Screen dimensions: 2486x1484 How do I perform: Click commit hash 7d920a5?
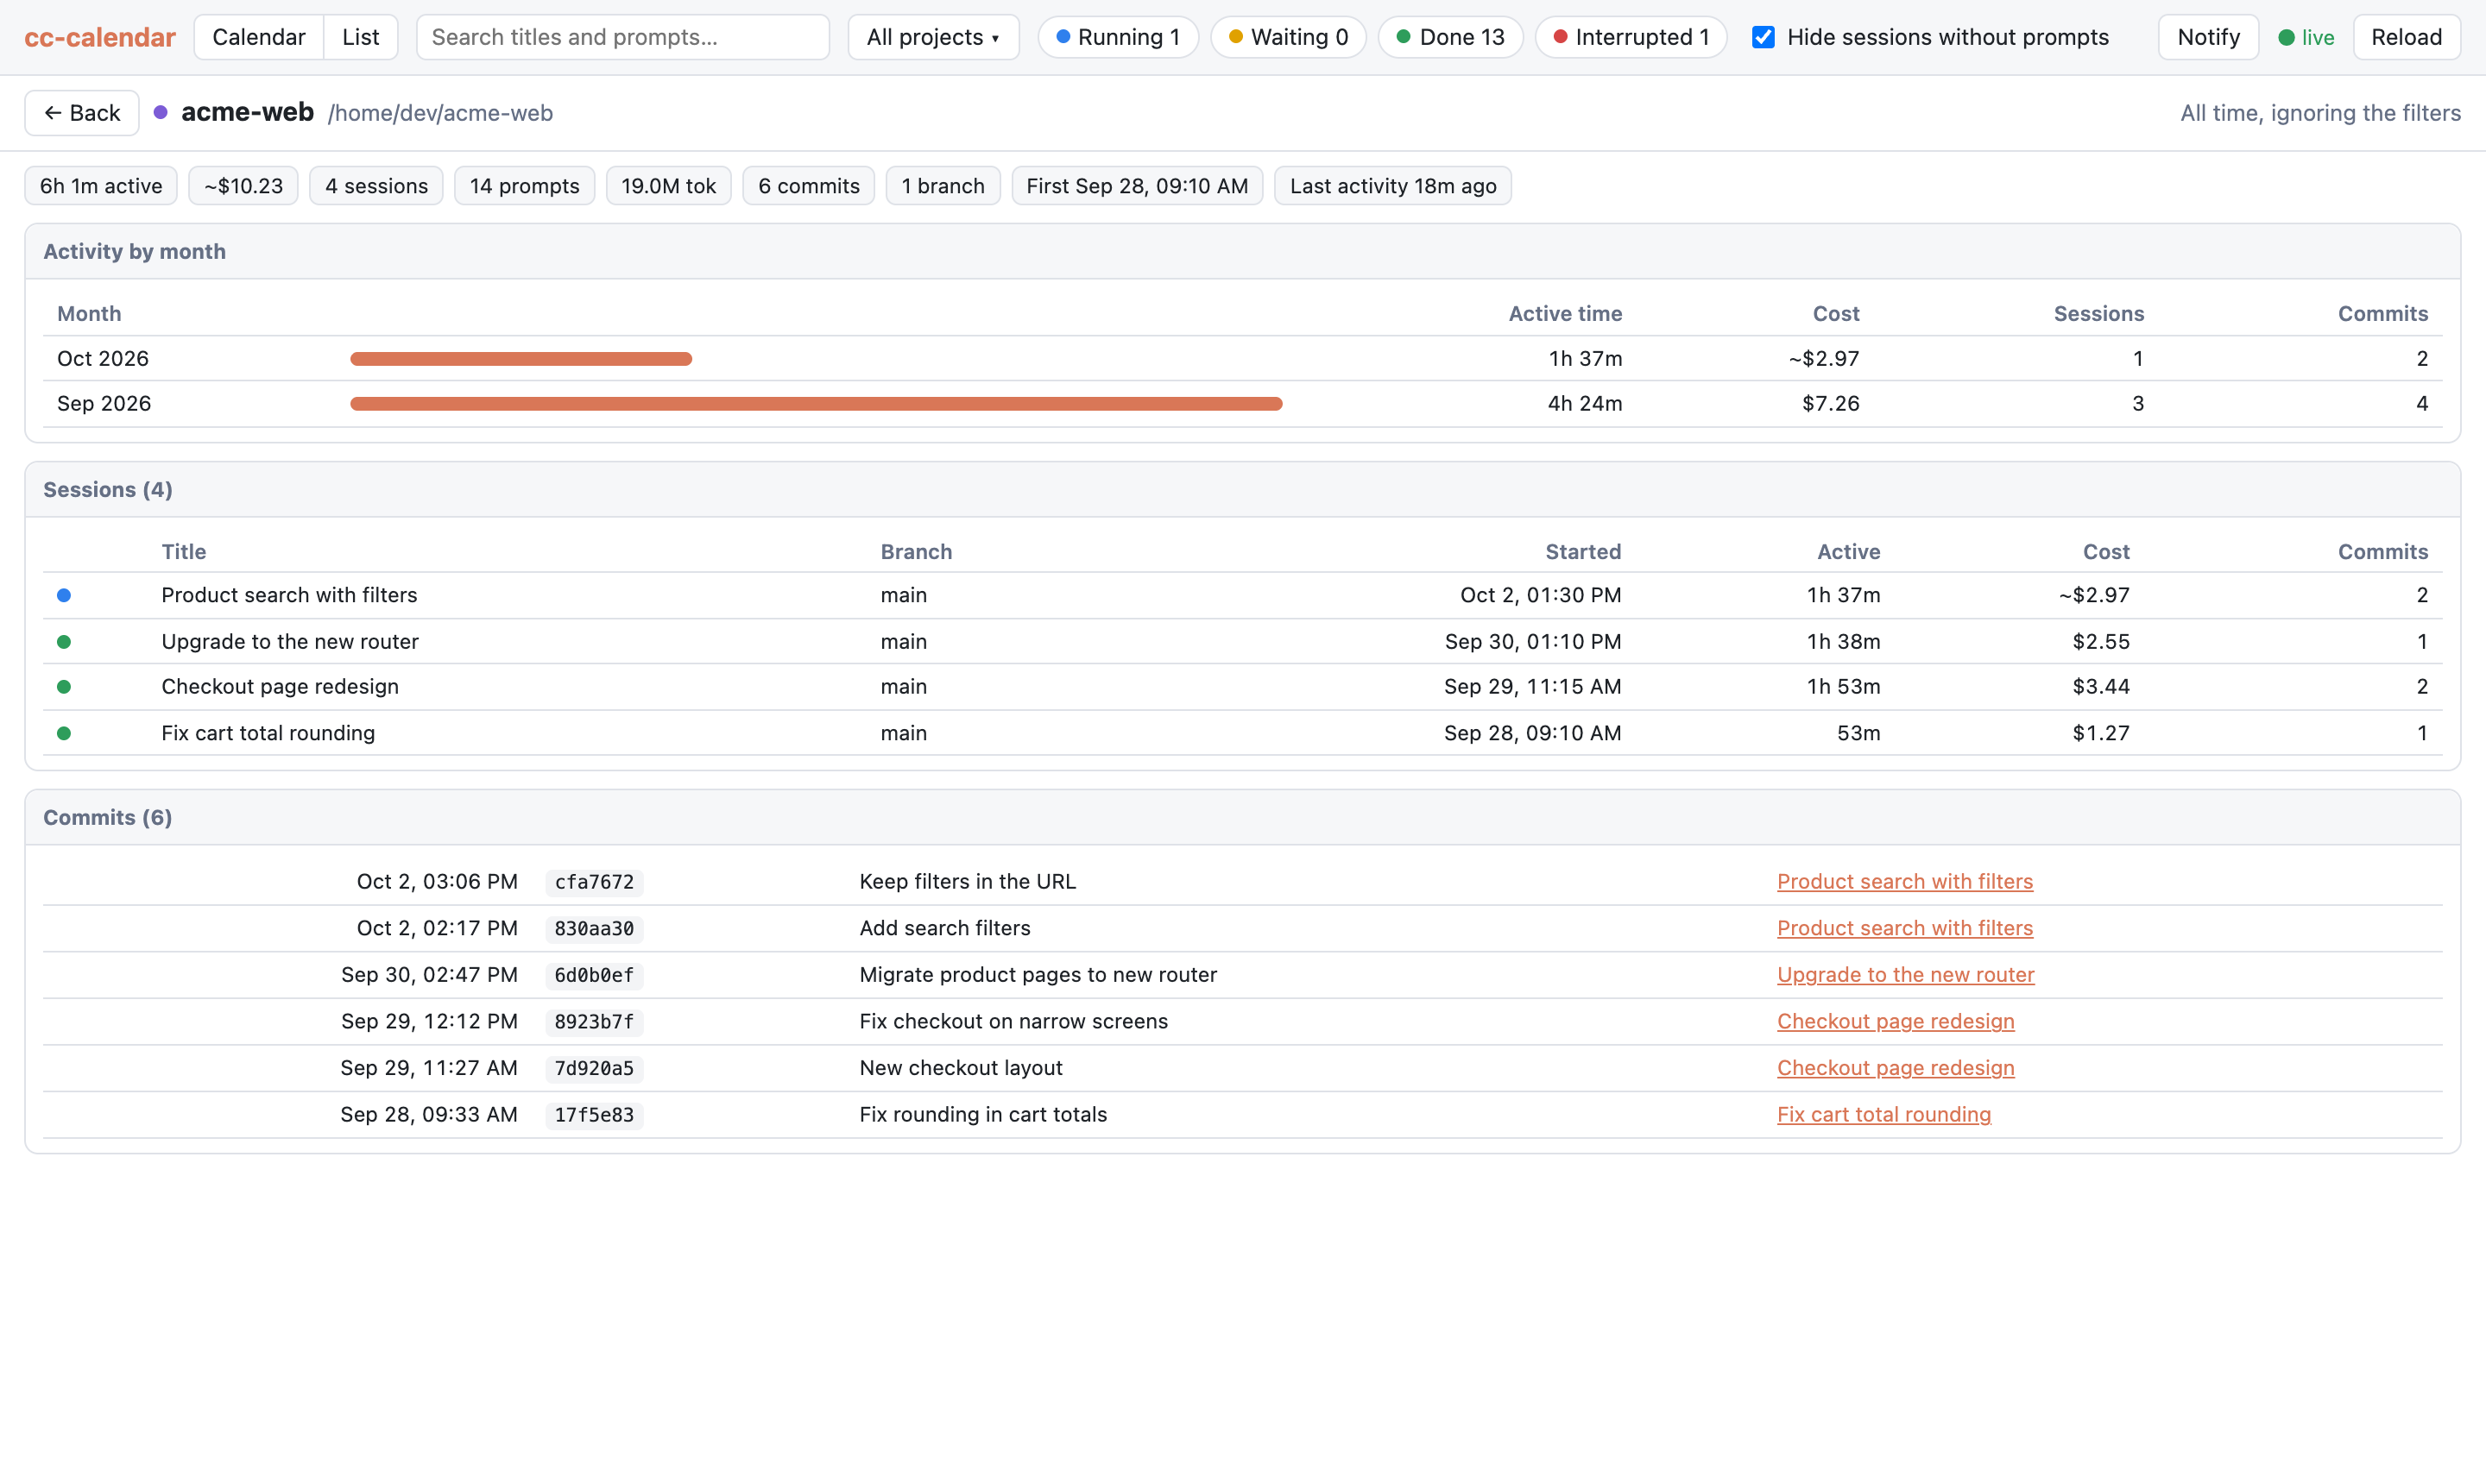click(594, 1068)
